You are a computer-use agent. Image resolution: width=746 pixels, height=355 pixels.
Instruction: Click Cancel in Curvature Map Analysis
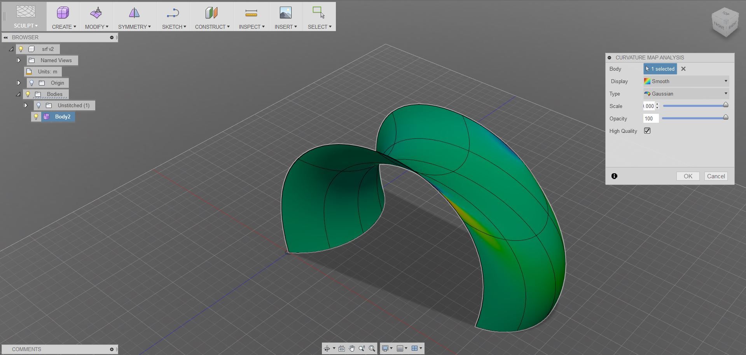(716, 176)
